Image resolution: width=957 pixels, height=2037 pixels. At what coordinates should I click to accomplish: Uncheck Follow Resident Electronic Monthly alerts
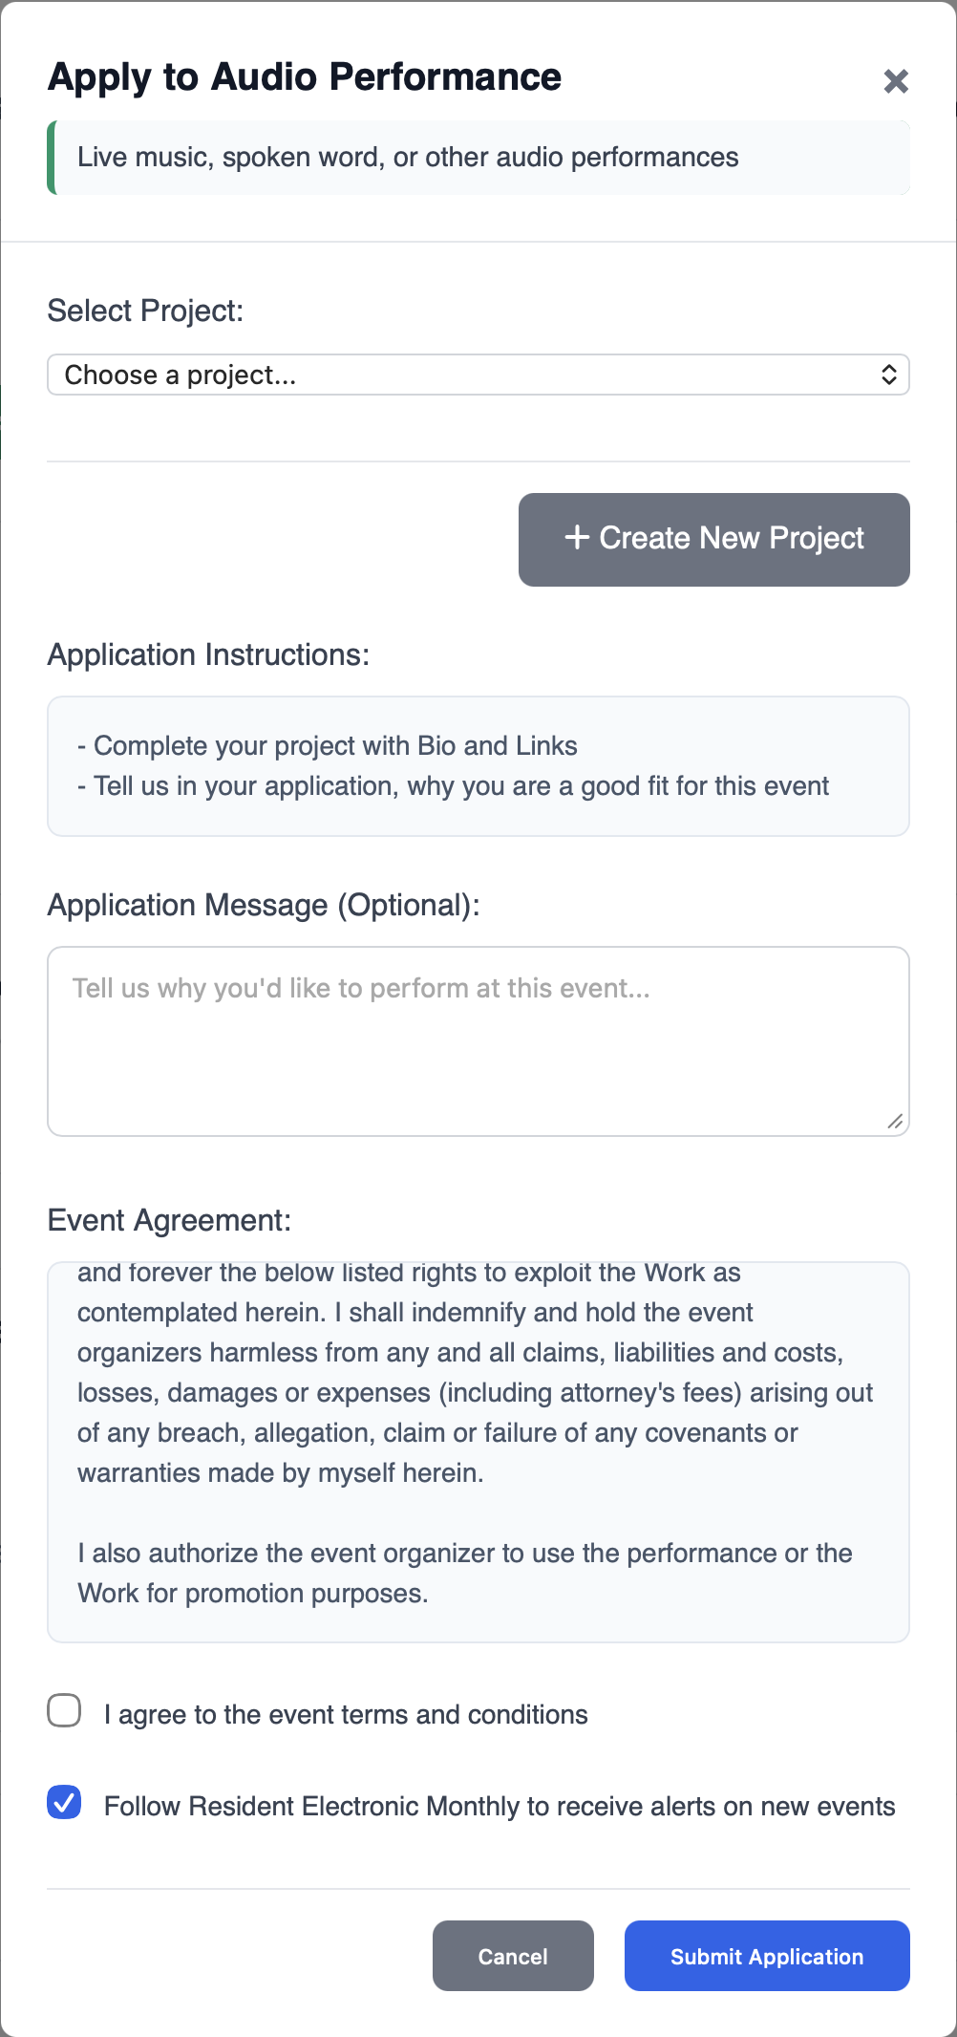point(64,1802)
